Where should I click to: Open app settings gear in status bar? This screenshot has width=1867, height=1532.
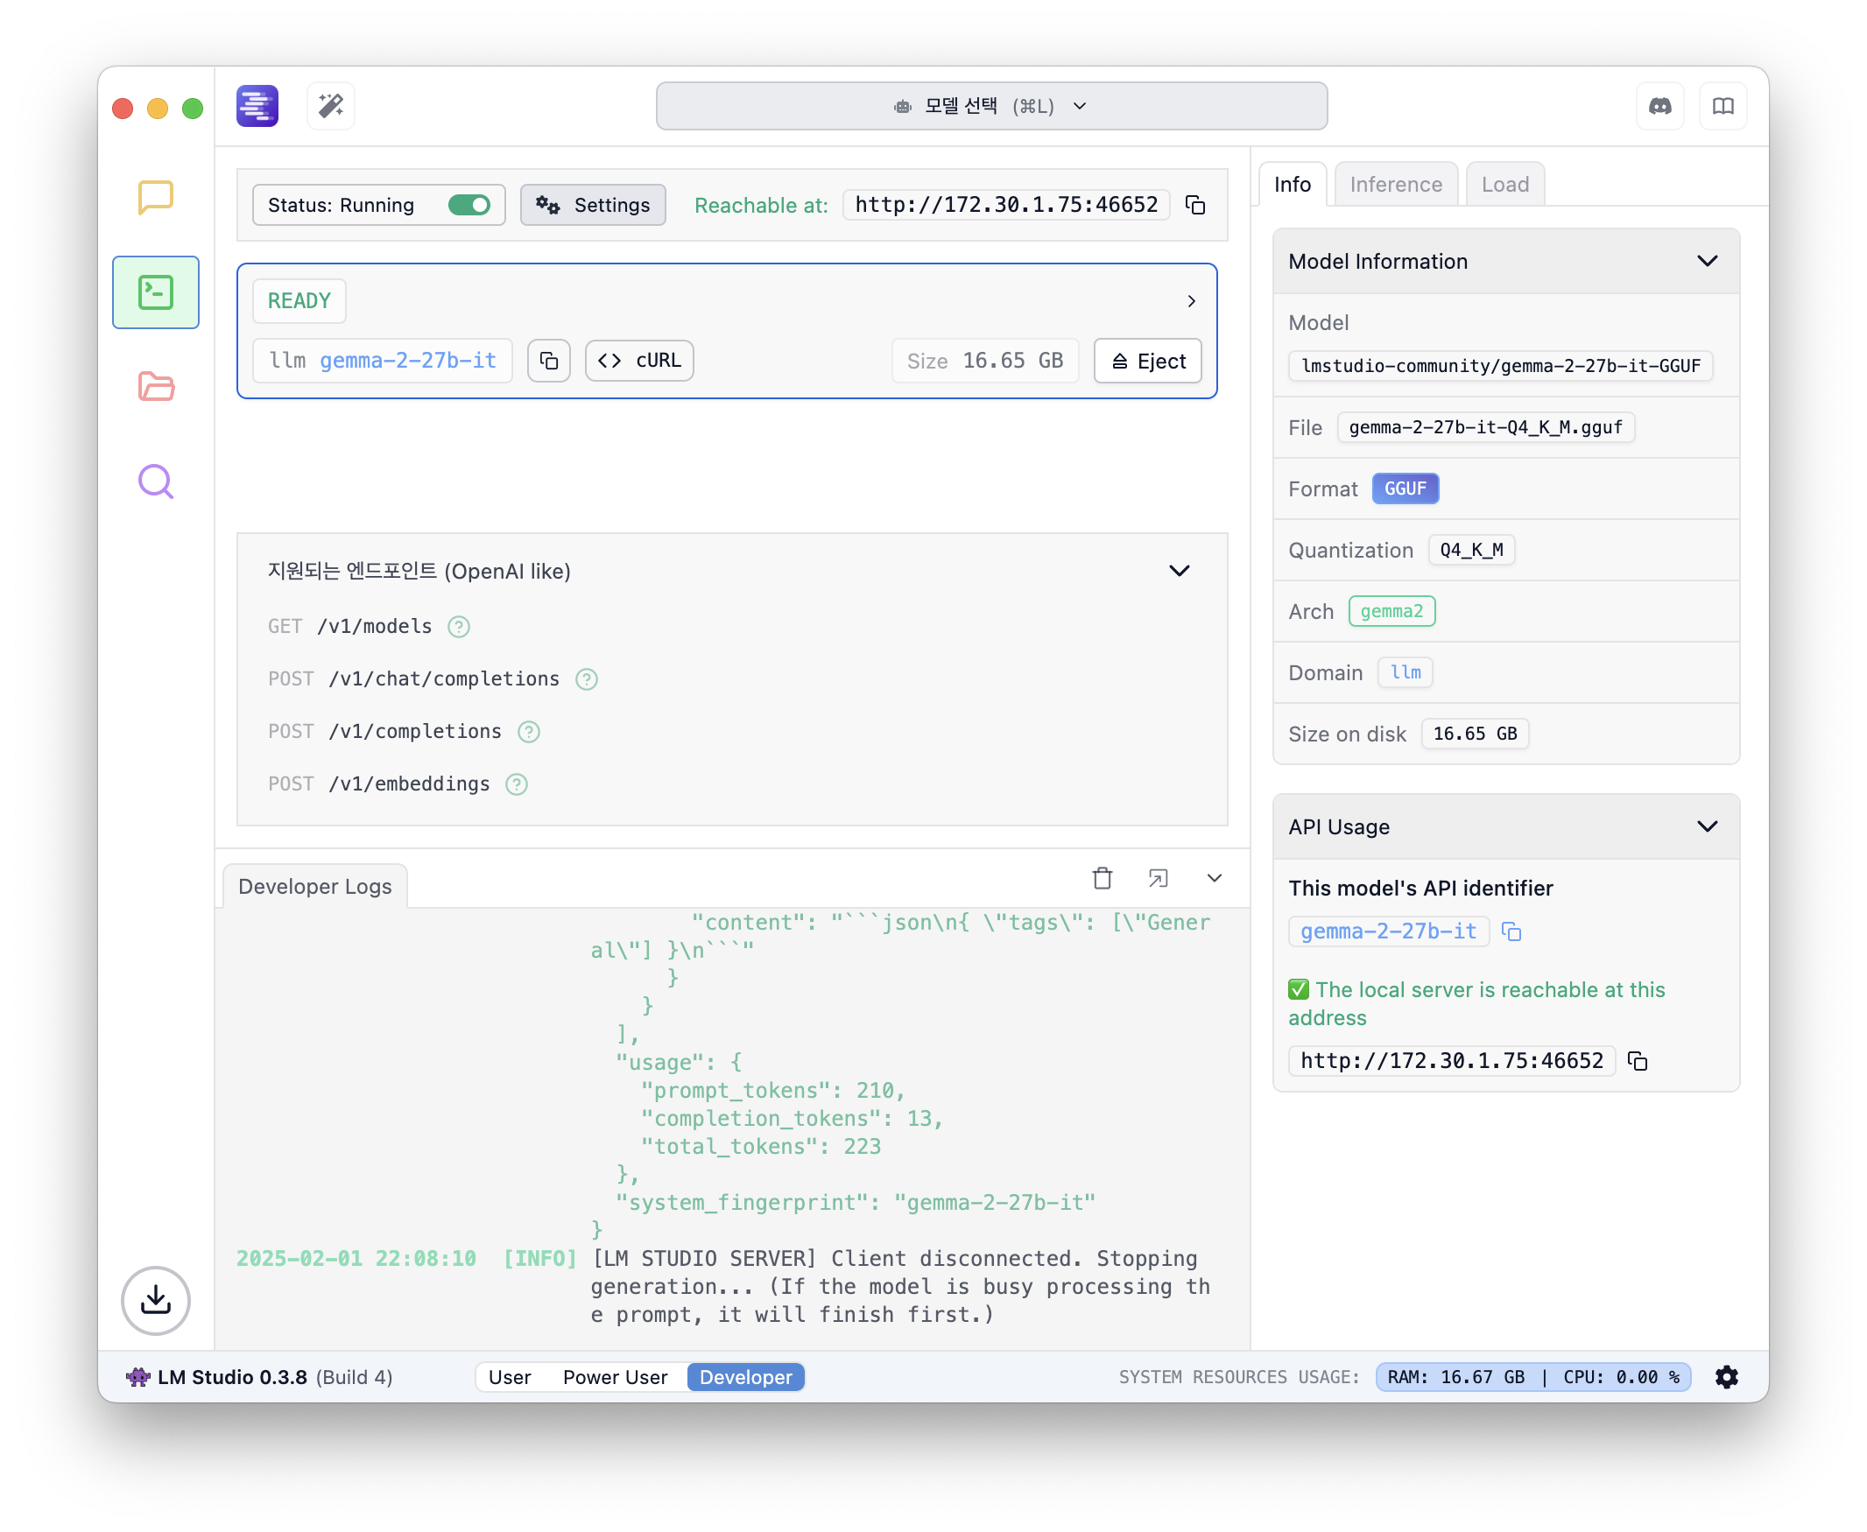pos(1727,1377)
